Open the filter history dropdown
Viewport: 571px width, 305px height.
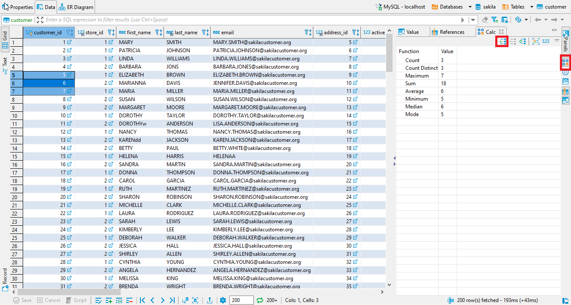[x=473, y=19]
